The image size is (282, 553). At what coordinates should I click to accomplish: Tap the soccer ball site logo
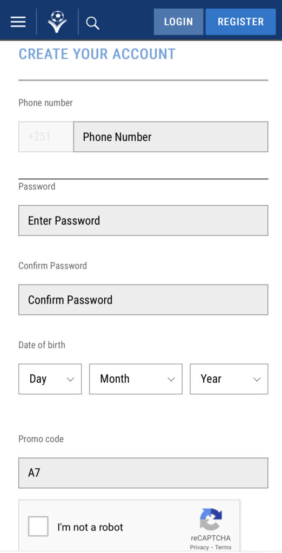pos(57,22)
